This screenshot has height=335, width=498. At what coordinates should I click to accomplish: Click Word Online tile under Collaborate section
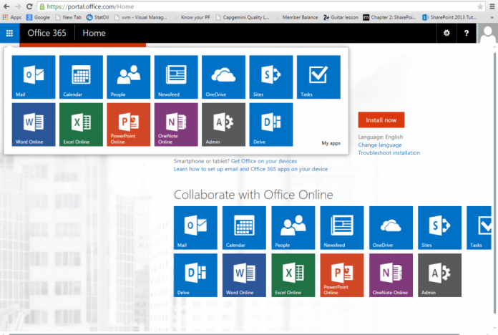244,276
